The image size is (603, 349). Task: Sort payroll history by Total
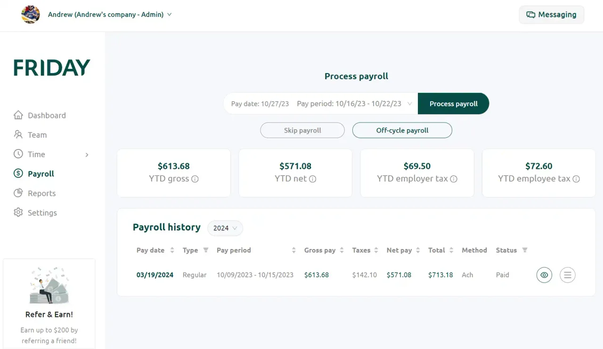click(x=451, y=250)
